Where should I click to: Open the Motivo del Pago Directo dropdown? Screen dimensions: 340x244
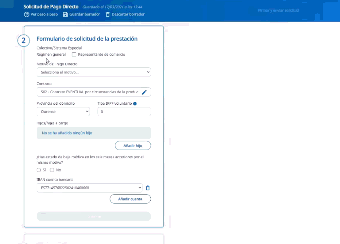pos(94,72)
